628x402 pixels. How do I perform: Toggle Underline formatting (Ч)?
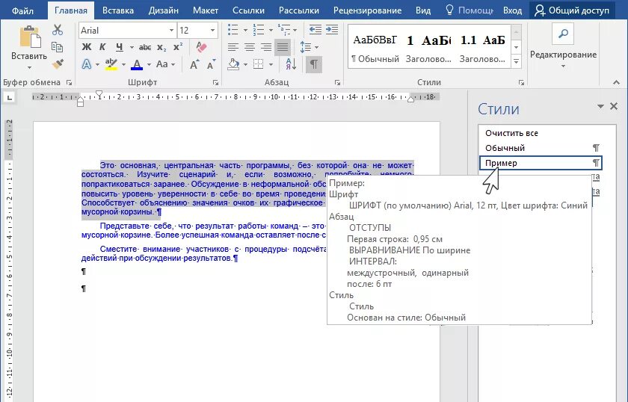pyautogui.click(x=120, y=47)
